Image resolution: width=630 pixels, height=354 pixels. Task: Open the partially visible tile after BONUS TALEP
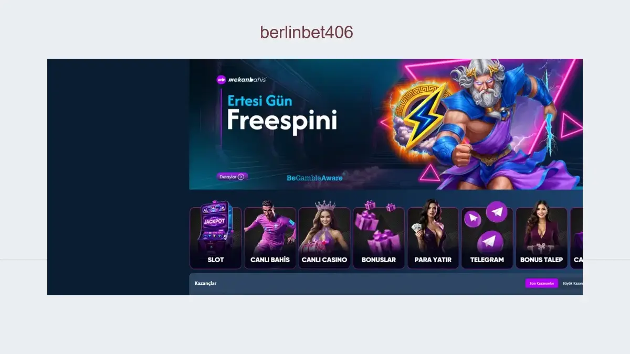576,238
